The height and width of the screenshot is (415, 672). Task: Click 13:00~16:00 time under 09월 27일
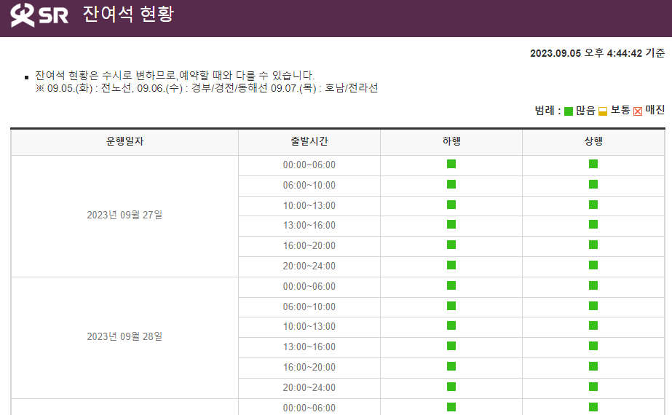point(309,226)
